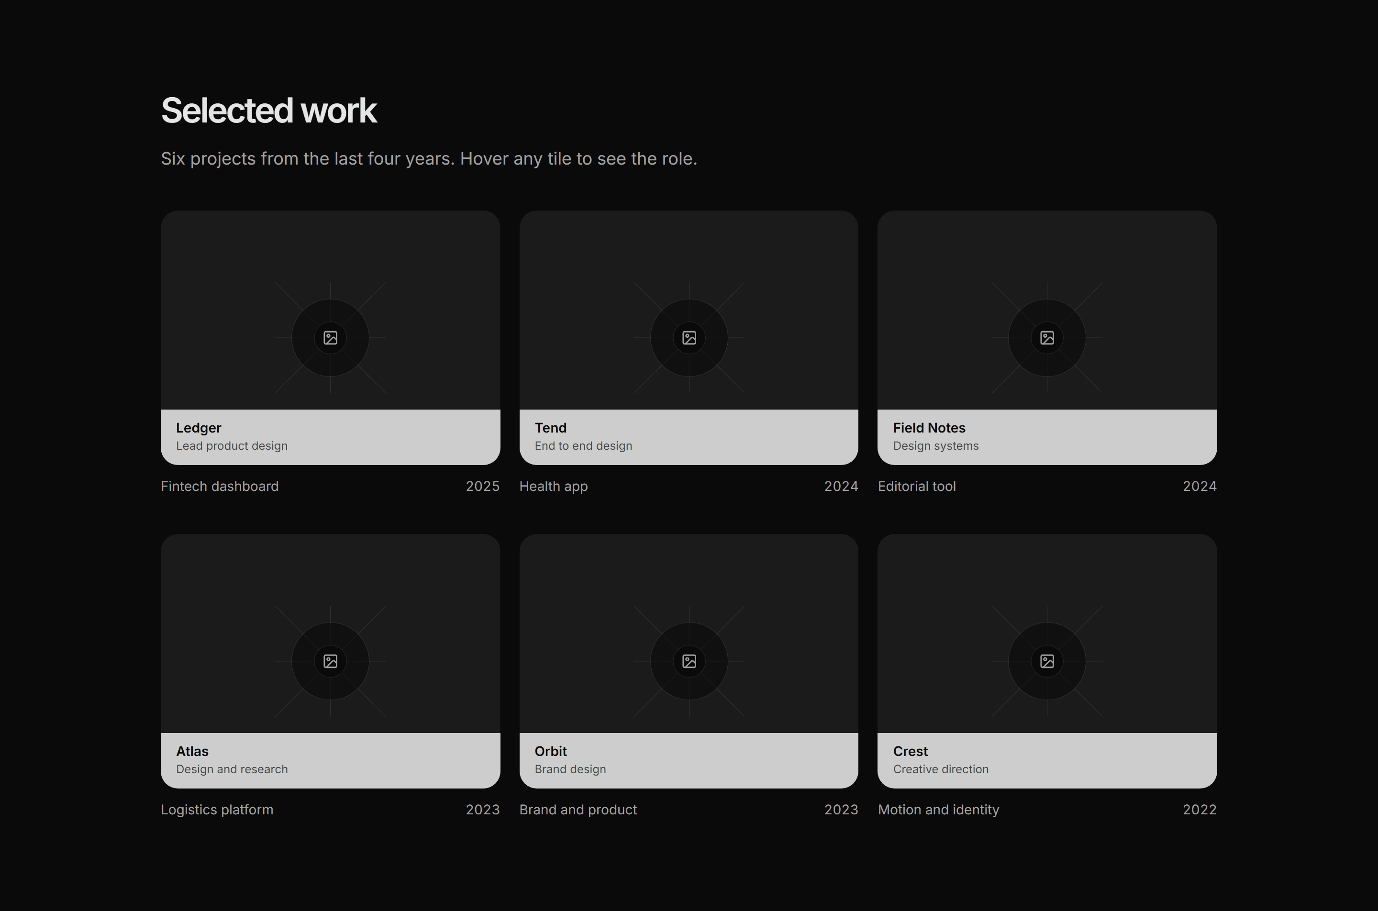
Task: Select the "Fintech dashboard" caption
Action: (x=220, y=486)
